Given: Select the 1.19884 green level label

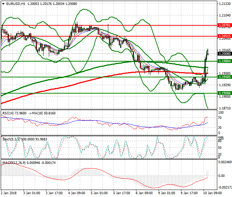Looking at the screenshot, I should point(223,61).
